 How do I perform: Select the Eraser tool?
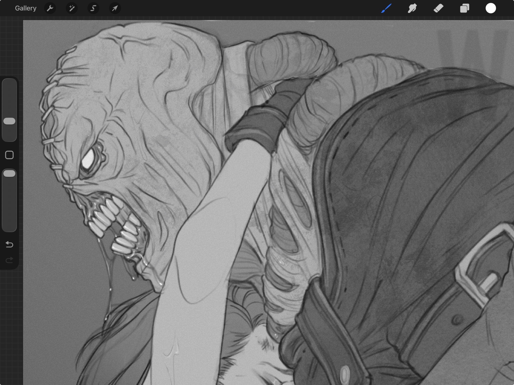pyautogui.click(x=438, y=8)
